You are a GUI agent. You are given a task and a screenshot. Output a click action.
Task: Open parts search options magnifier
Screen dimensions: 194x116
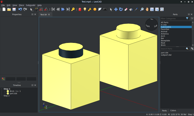click(187, 49)
